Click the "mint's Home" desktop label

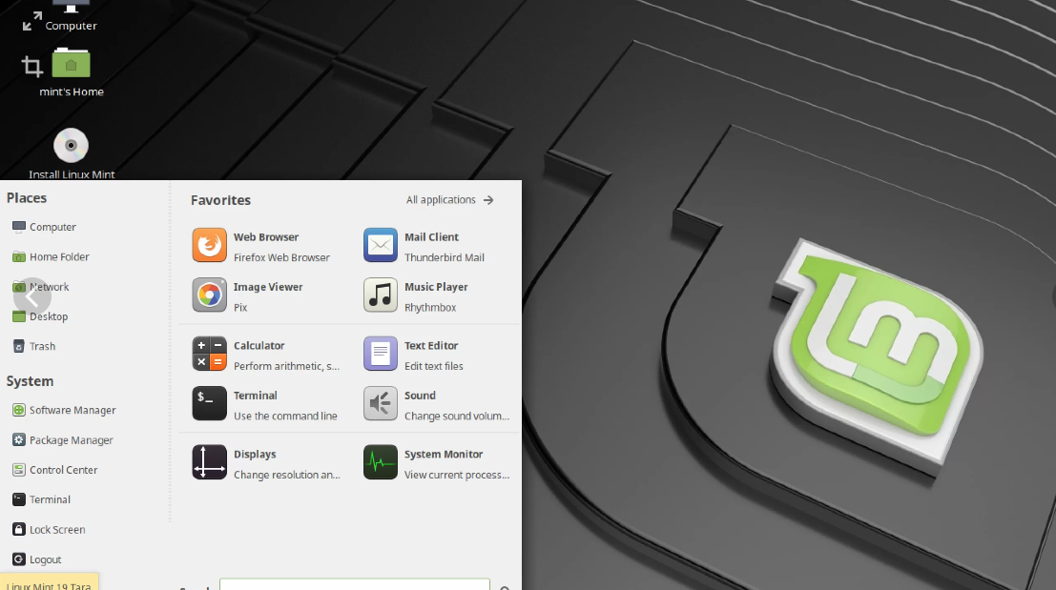tap(72, 92)
